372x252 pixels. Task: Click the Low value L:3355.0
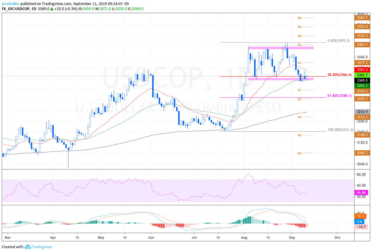[119, 9]
